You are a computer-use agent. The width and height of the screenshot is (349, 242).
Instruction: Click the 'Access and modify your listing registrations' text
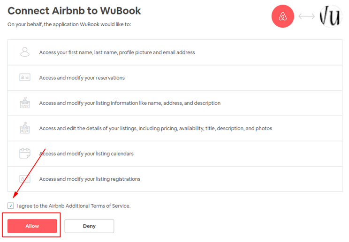click(x=90, y=179)
